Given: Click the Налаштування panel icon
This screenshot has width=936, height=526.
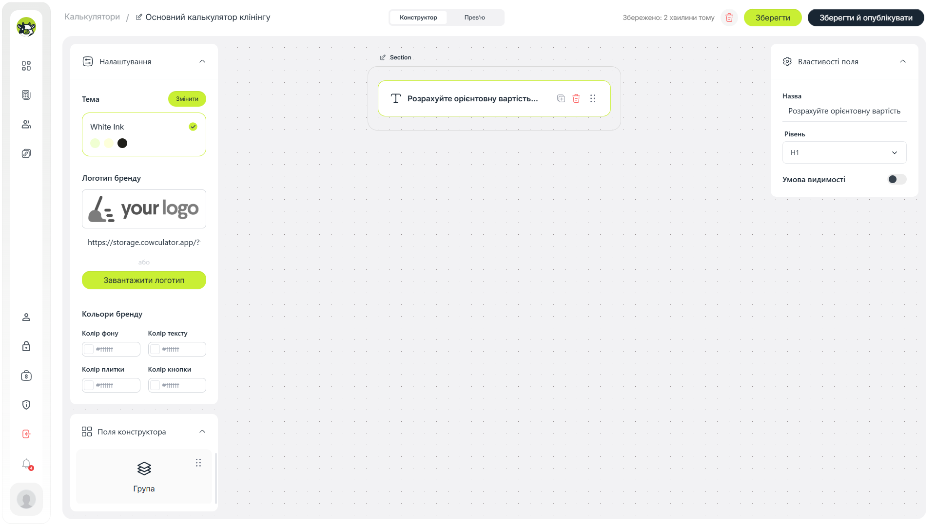Looking at the screenshot, I should 88,61.
